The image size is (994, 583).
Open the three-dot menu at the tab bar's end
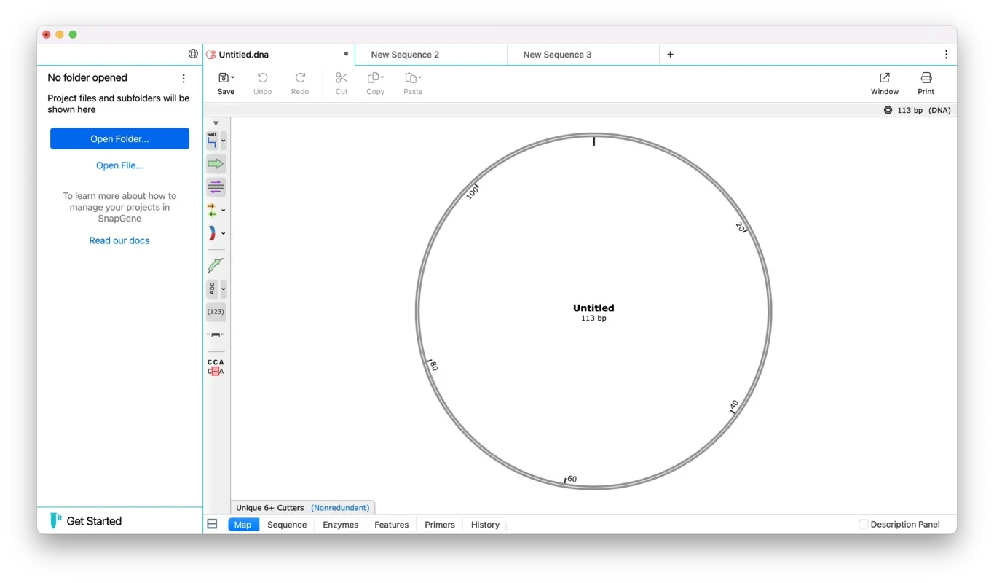click(946, 55)
